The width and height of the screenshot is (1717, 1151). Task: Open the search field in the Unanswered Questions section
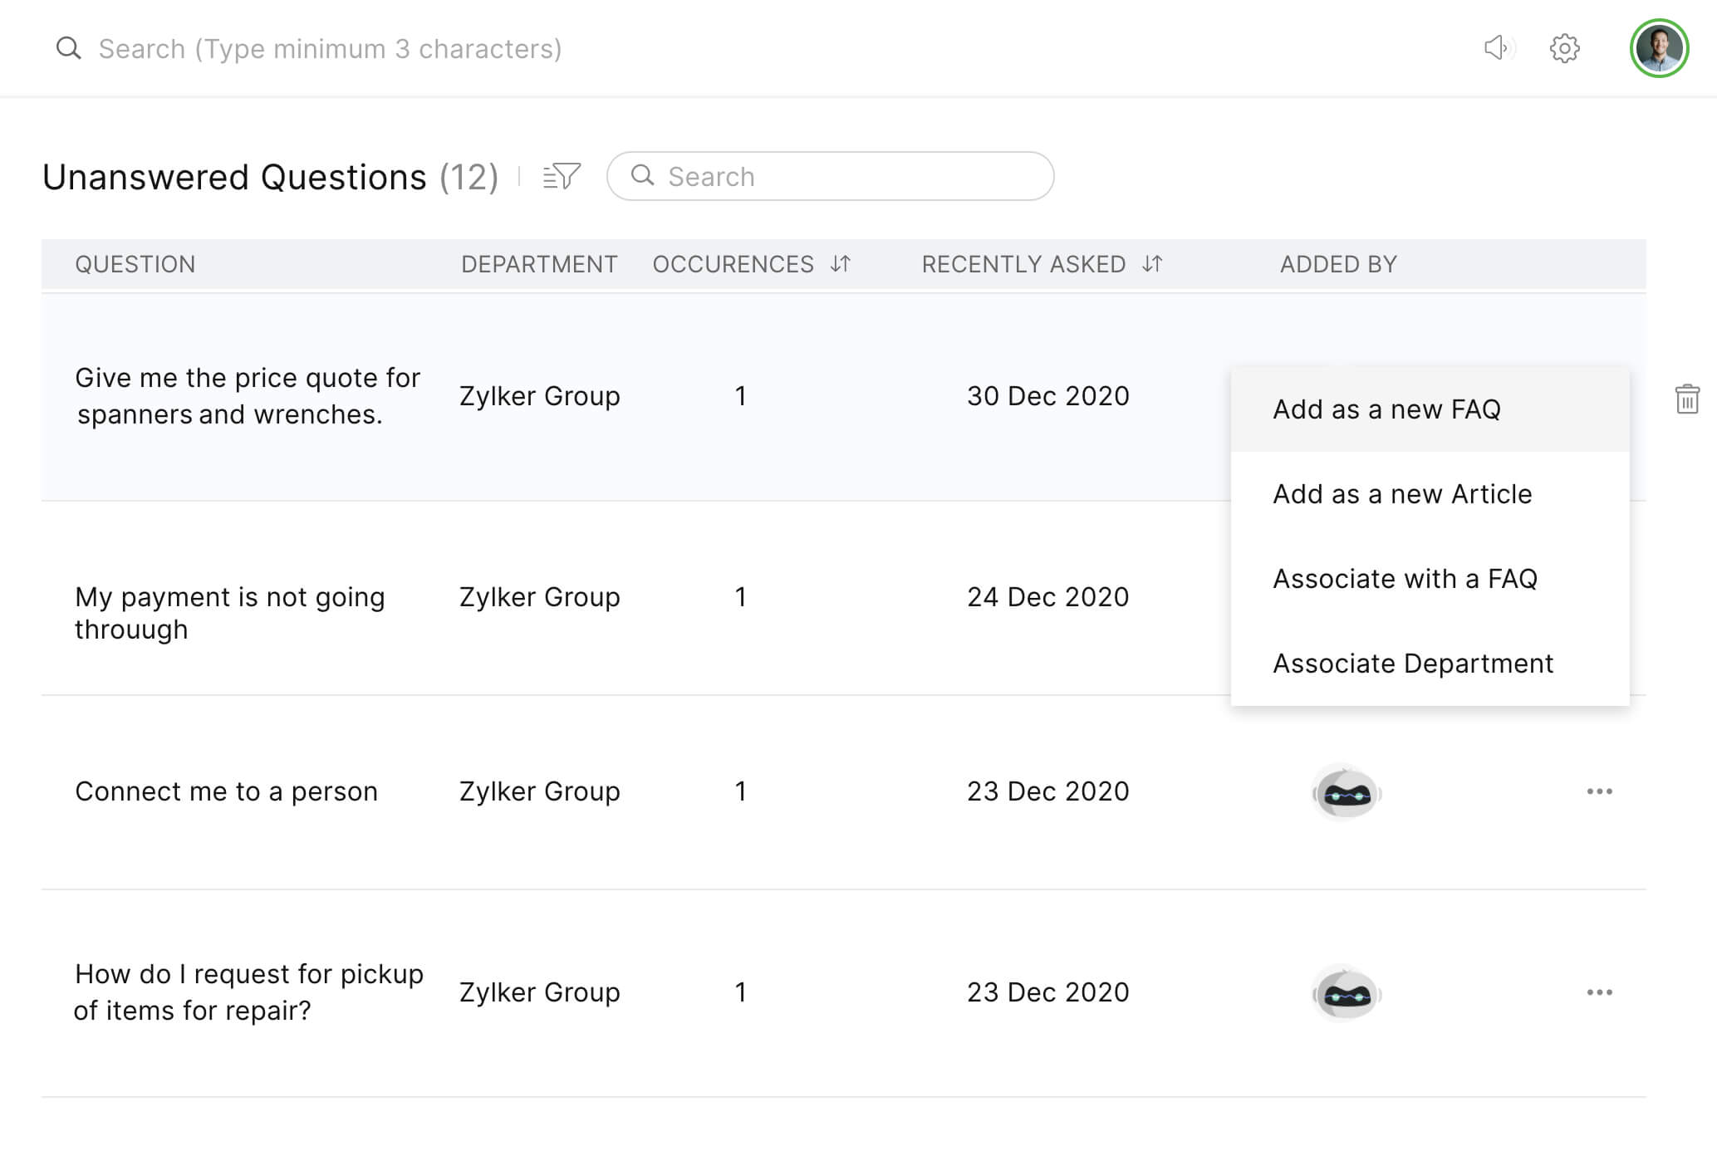coord(829,176)
